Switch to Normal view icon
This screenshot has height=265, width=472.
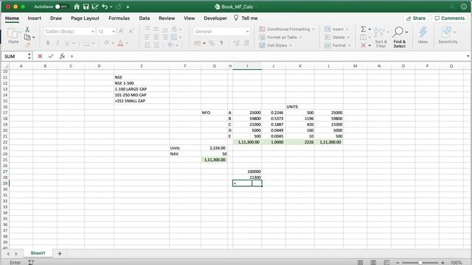pyautogui.click(x=360, y=263)
